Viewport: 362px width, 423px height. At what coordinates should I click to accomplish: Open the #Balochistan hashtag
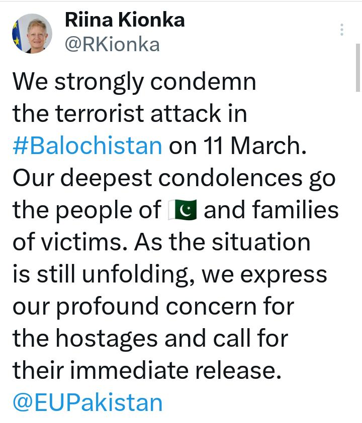point(87,146)
